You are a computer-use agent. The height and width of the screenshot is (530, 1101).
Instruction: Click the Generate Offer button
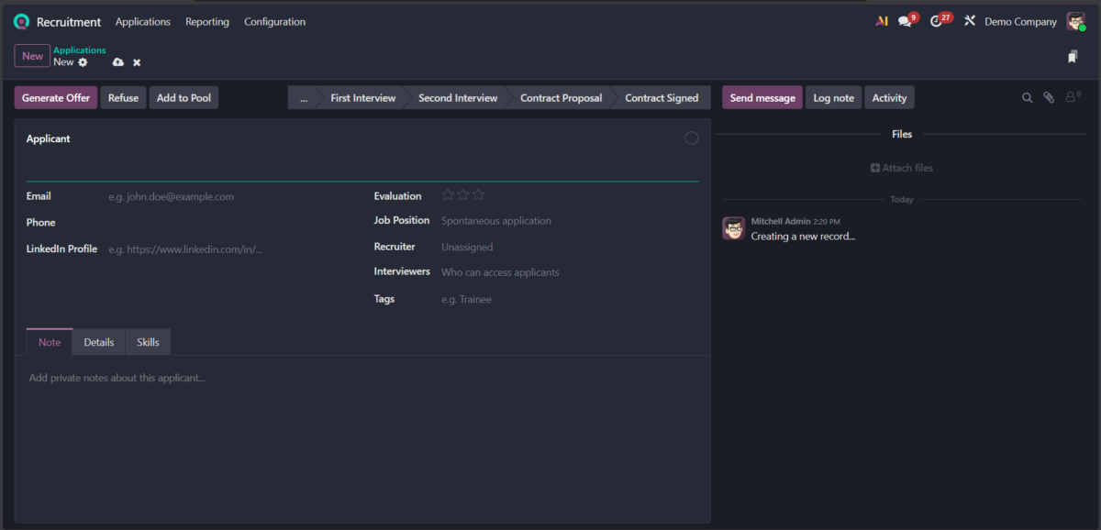tap(56, 98)
